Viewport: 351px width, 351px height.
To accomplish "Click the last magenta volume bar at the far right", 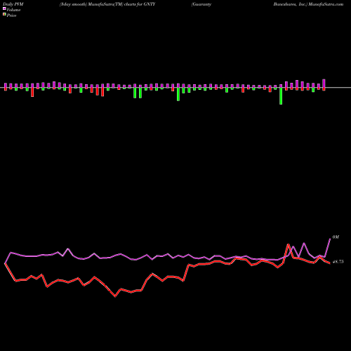I will click(324, 84).
